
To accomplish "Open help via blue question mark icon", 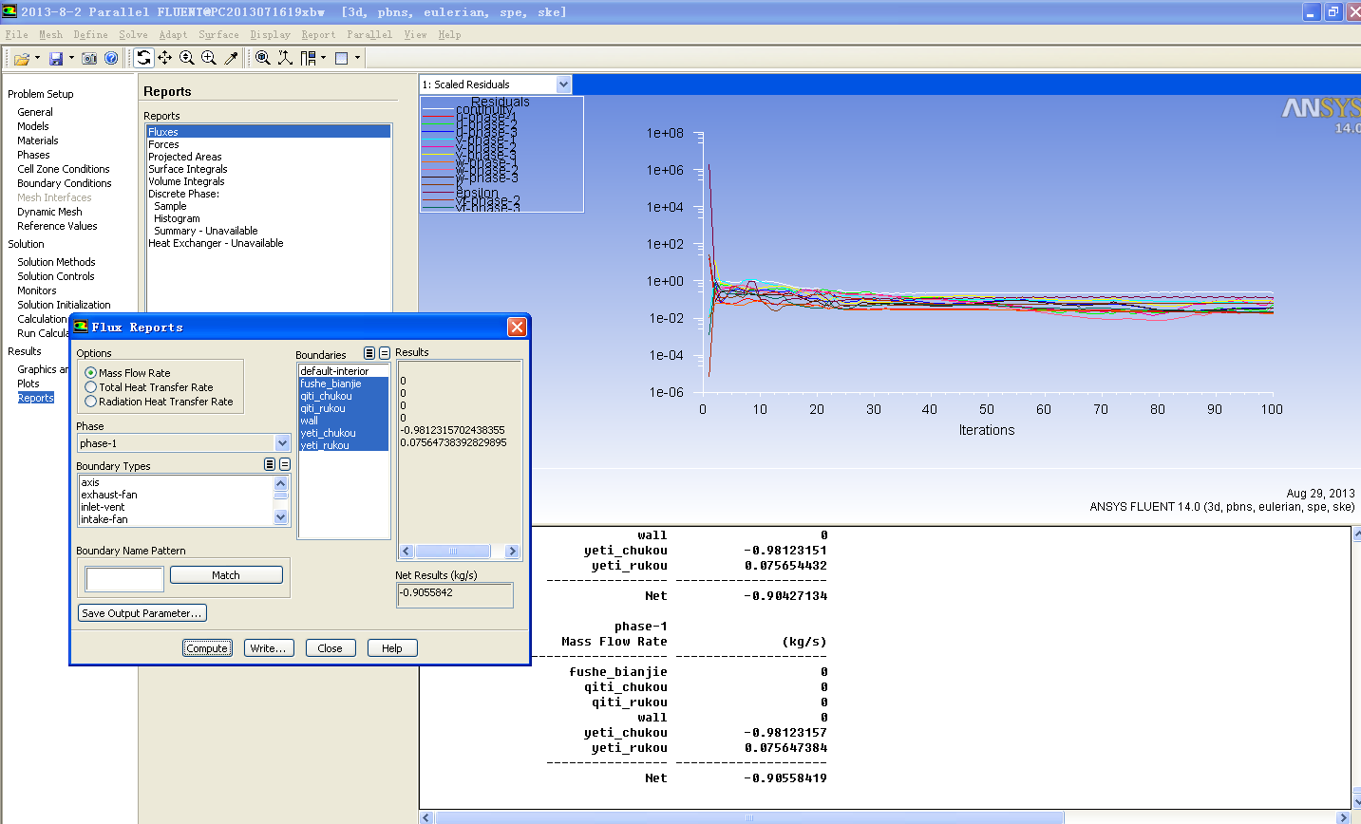I will point(111,59).
